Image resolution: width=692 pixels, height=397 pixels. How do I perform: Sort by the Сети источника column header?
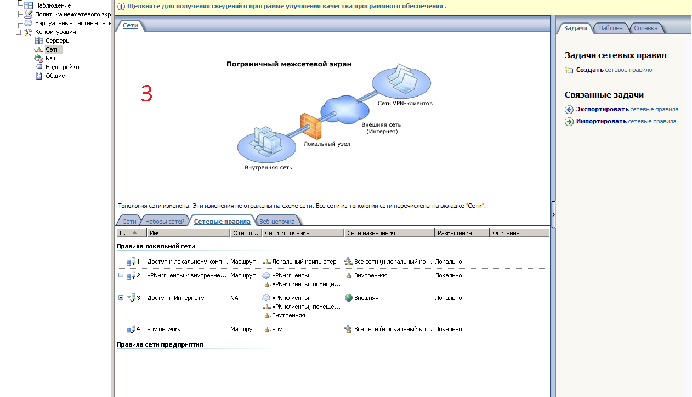click(303, 233)
